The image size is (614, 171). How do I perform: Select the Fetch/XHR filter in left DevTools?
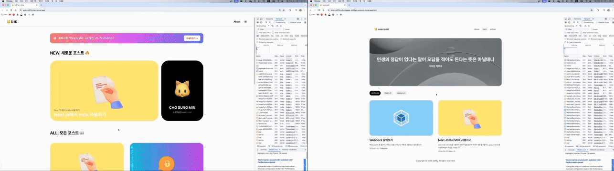tap(265, 36)
